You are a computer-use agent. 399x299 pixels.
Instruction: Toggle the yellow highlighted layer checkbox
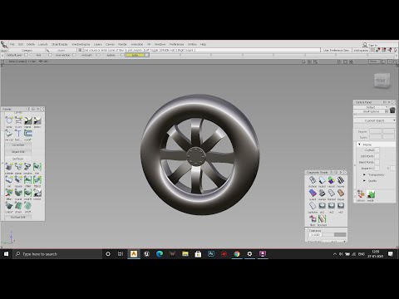coord(147,55)
